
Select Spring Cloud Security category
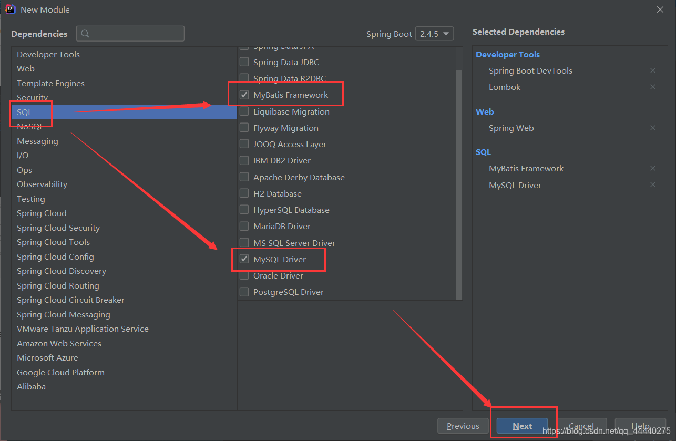(x=124, y=228)
